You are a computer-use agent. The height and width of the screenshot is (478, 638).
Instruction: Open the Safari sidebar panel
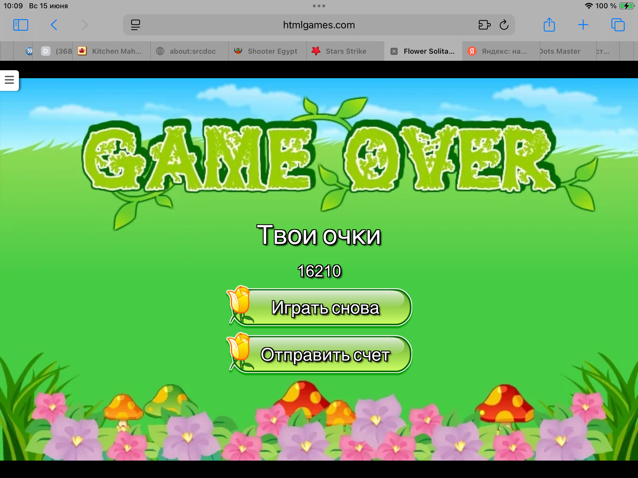tap(21, 25)
